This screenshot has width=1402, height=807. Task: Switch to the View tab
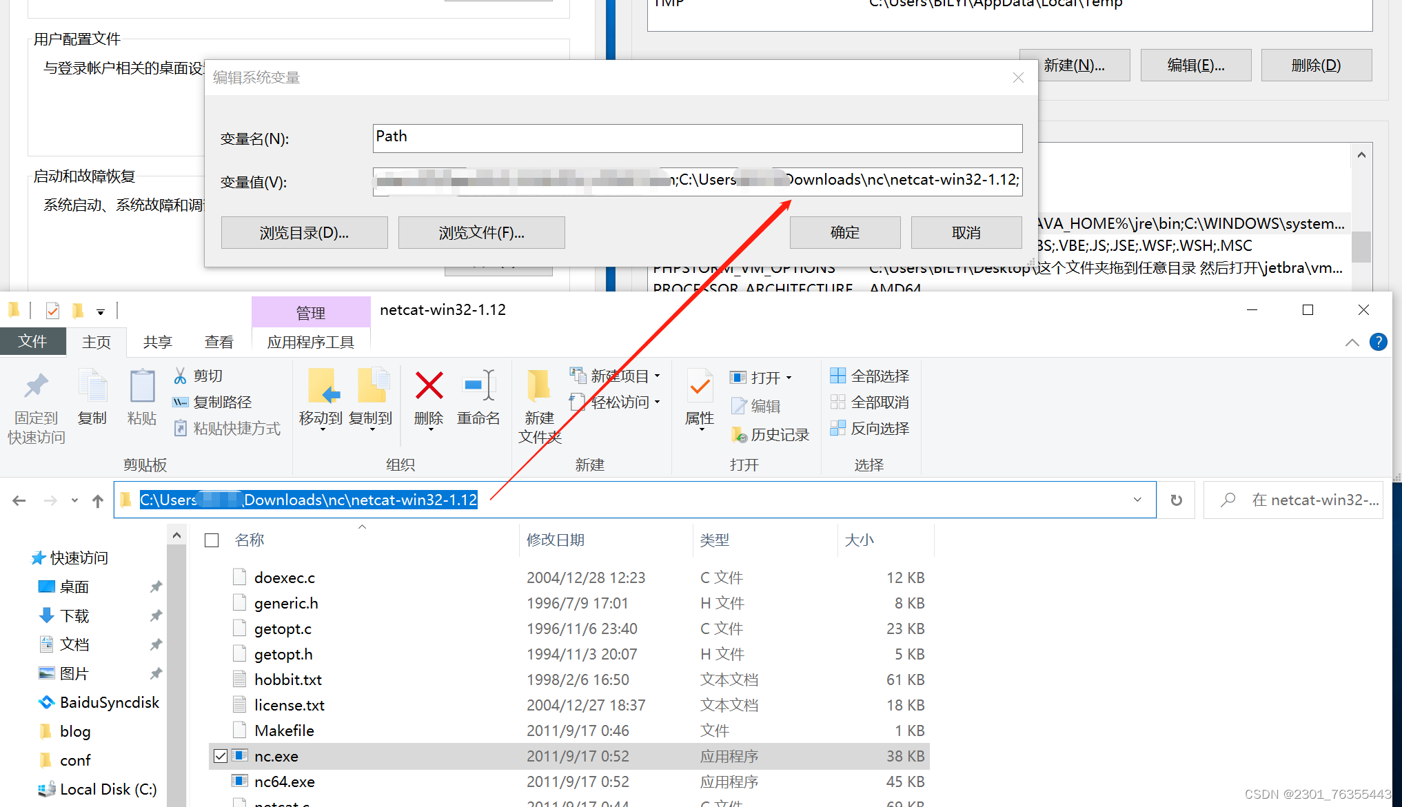(219, 342)
